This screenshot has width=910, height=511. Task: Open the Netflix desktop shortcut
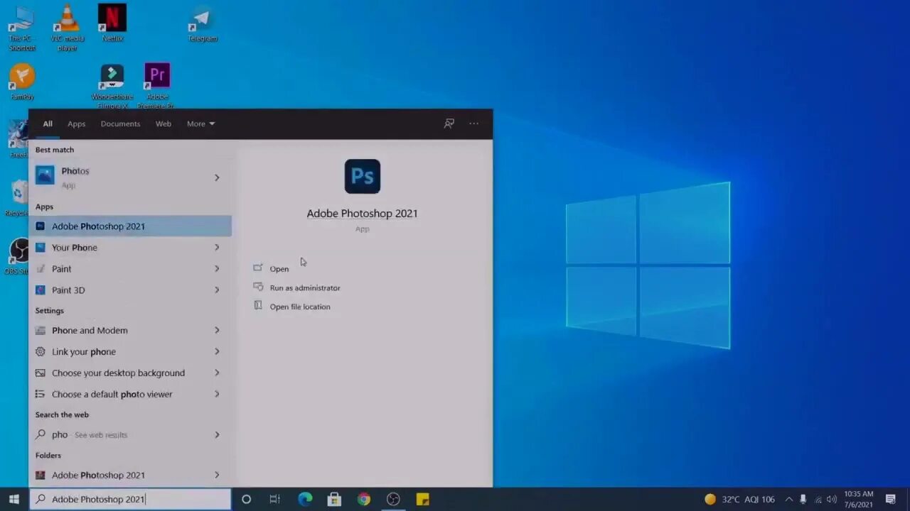coord(112,23)
